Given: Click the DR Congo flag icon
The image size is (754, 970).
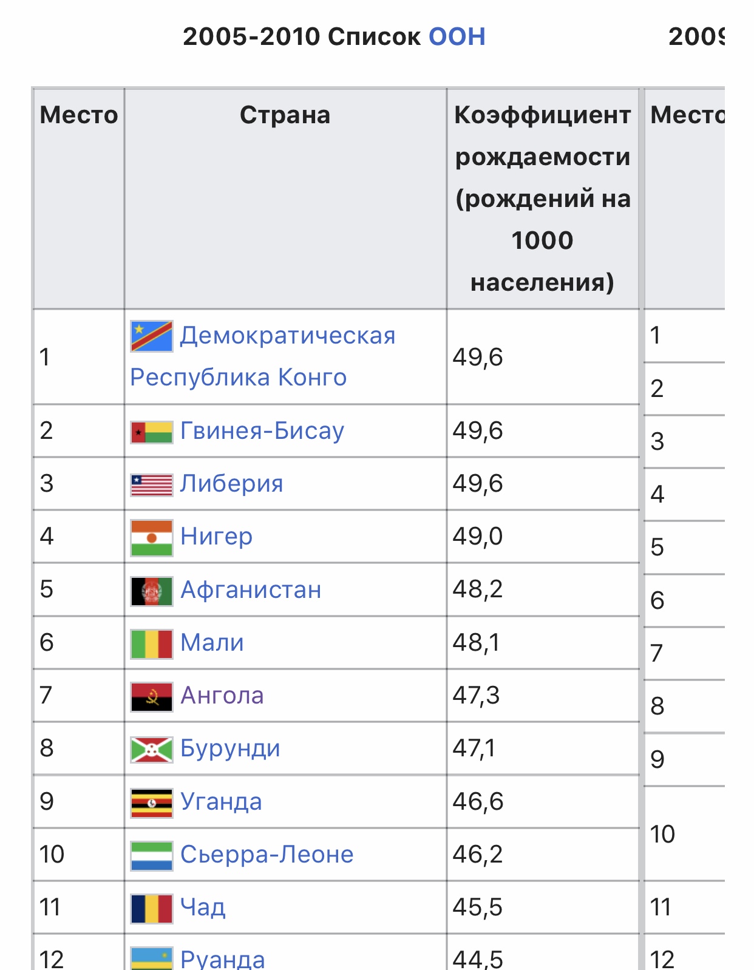Looking at the screenshot, I should click(x=152, y=336).
